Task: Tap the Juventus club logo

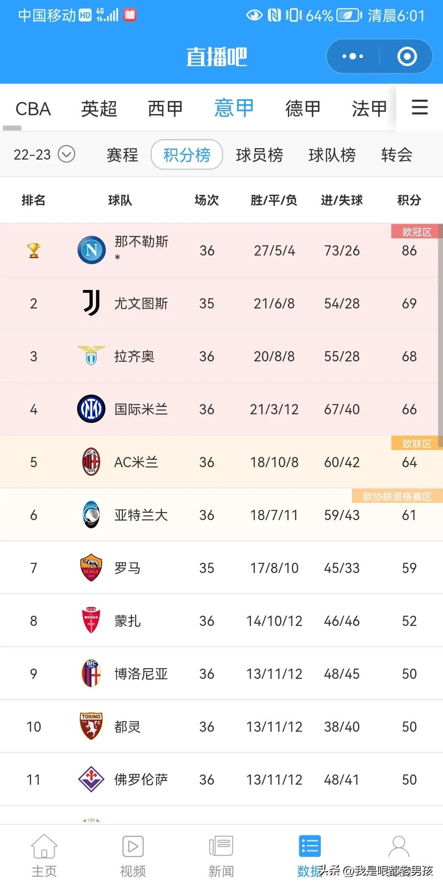Action: click(91, 303)
